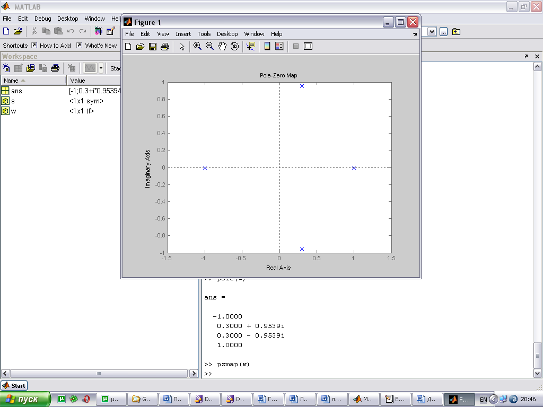Open GUIDE icon in MATLAB toolbar
The width and height of the screenshot is (543, 407).
(x=110, y=31)
